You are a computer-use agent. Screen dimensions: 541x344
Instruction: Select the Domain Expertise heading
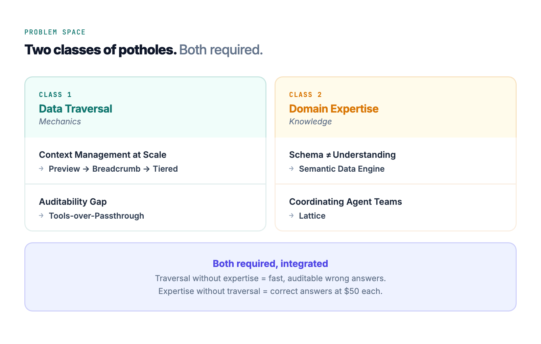334,109
